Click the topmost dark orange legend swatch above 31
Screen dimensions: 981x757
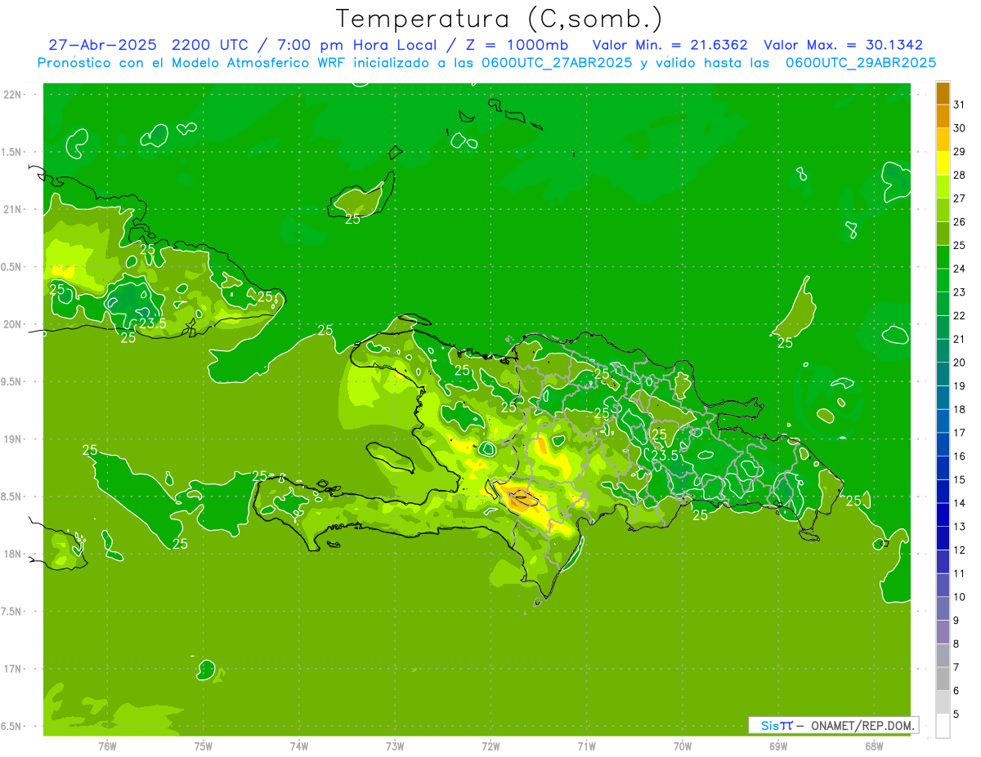tap(943, 93)
